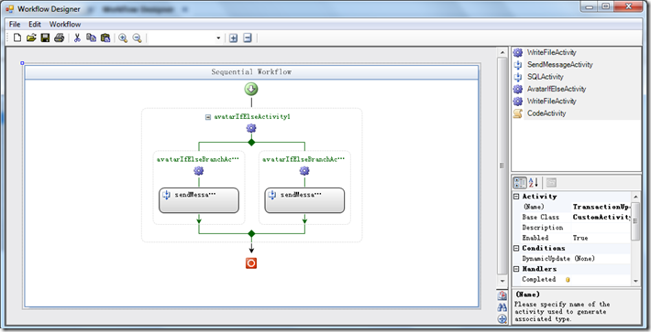Click the CodeActivity scroll icon
The image size is (651, 332).
[518, 113]
